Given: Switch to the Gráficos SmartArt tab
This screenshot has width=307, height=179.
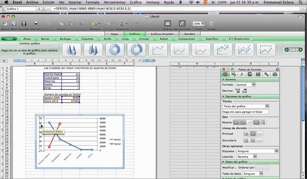Looking at the screenshot, I should [162, 34].
